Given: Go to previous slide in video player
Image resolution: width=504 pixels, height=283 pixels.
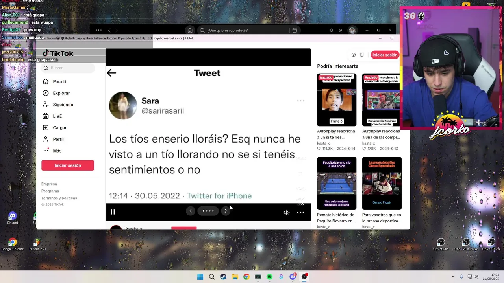Looking at the screenshot, I should click(x=191, y=211).
